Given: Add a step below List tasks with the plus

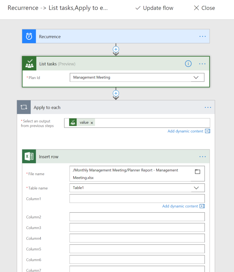Looking at the screenshot, I should [x=116, y=93].
